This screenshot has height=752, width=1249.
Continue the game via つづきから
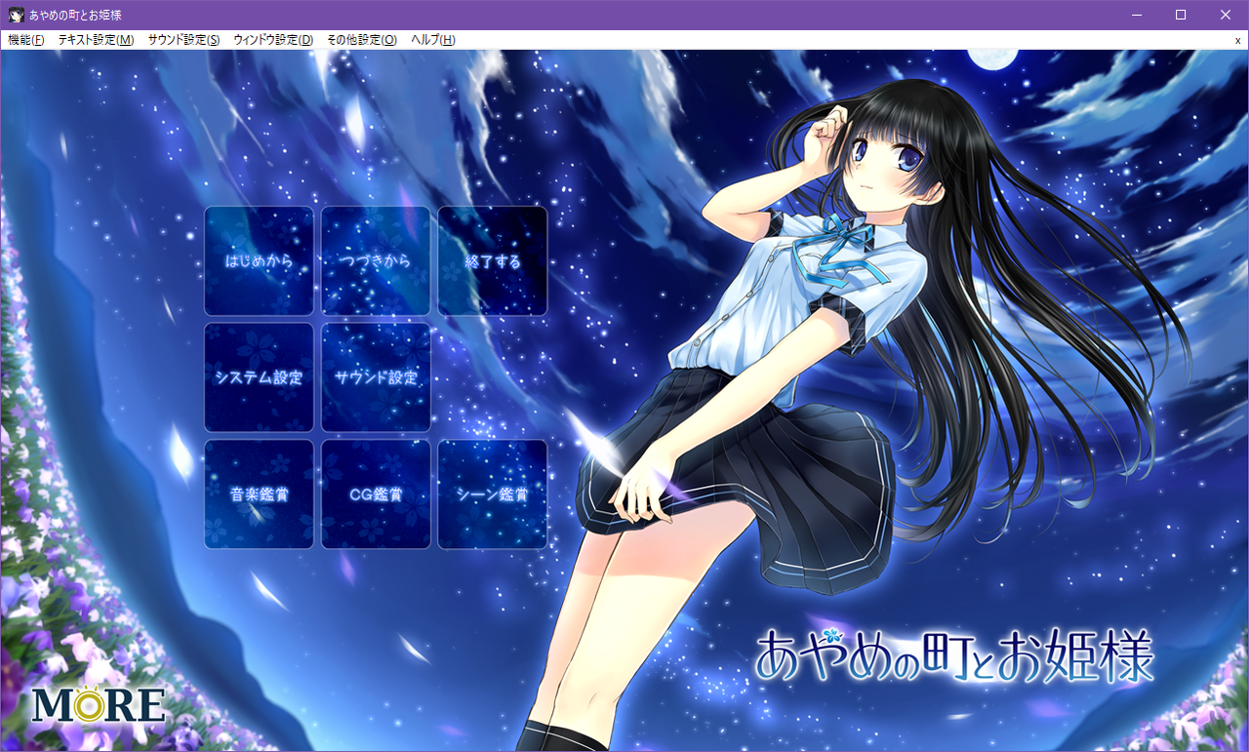(376, 261)
